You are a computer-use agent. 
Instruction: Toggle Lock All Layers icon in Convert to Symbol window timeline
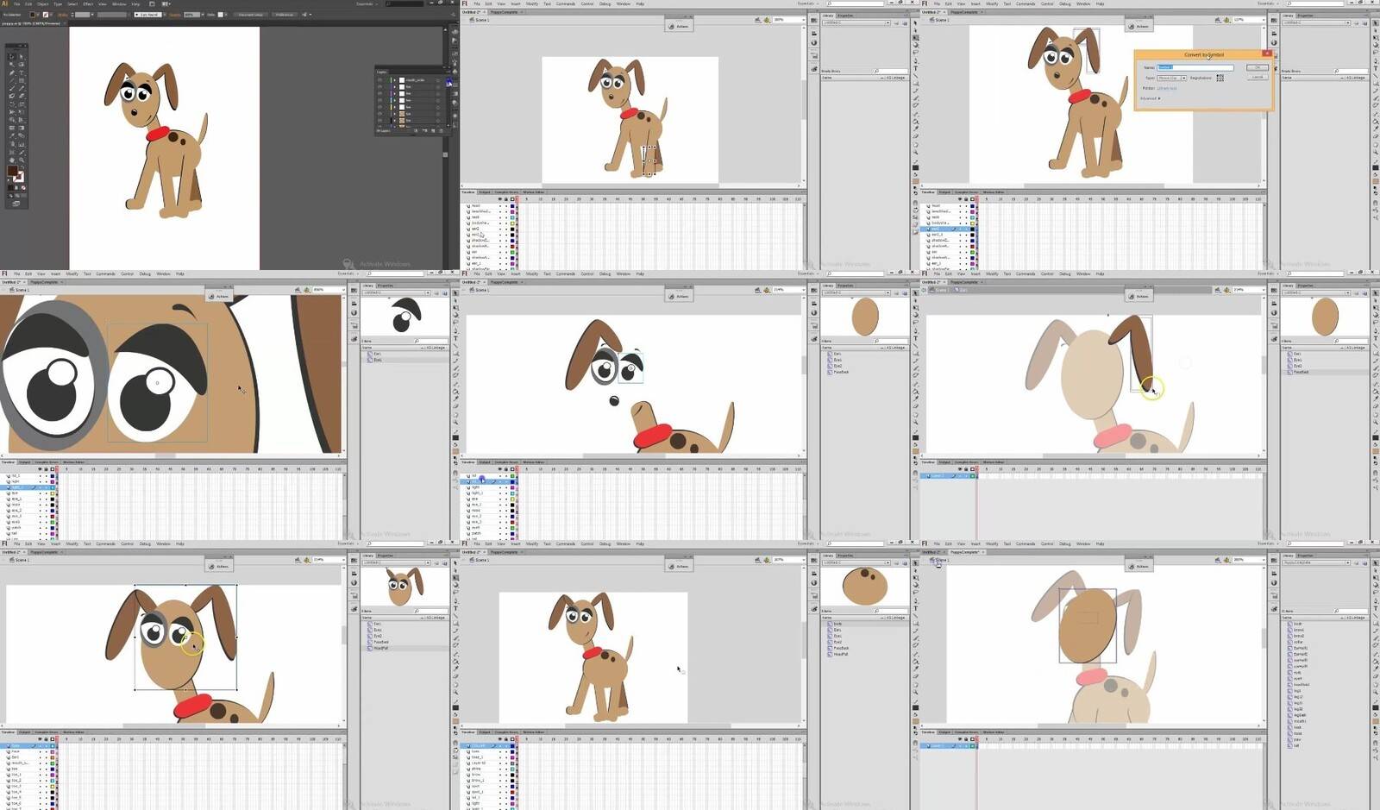coord(966,199)
